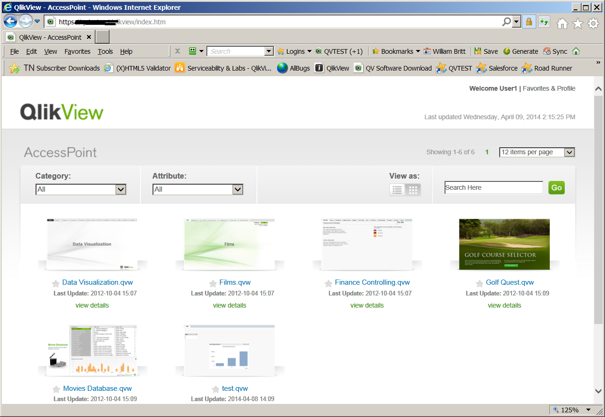Viewport: 605px width, 417px height.
Task: Click the Generate toolbar button
Action: [521, 51]
